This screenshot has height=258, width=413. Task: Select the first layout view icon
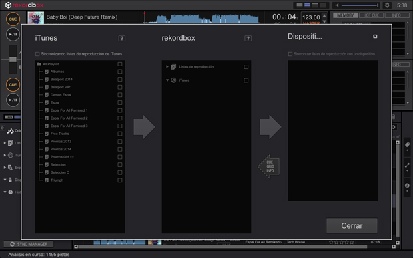[x=300, y=5]
